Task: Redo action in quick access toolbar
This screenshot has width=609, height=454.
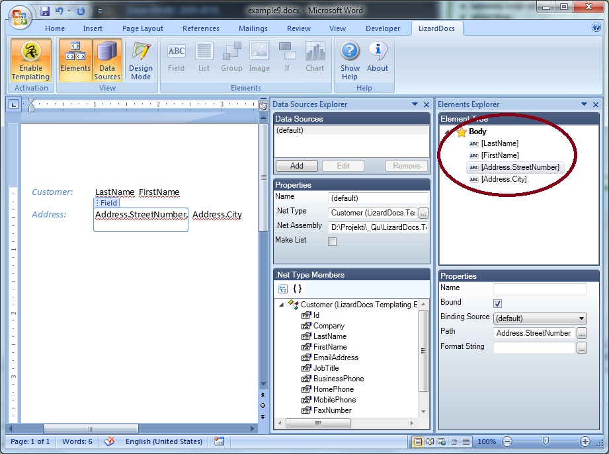Action: pyautogui.click(x=81, y=11)
